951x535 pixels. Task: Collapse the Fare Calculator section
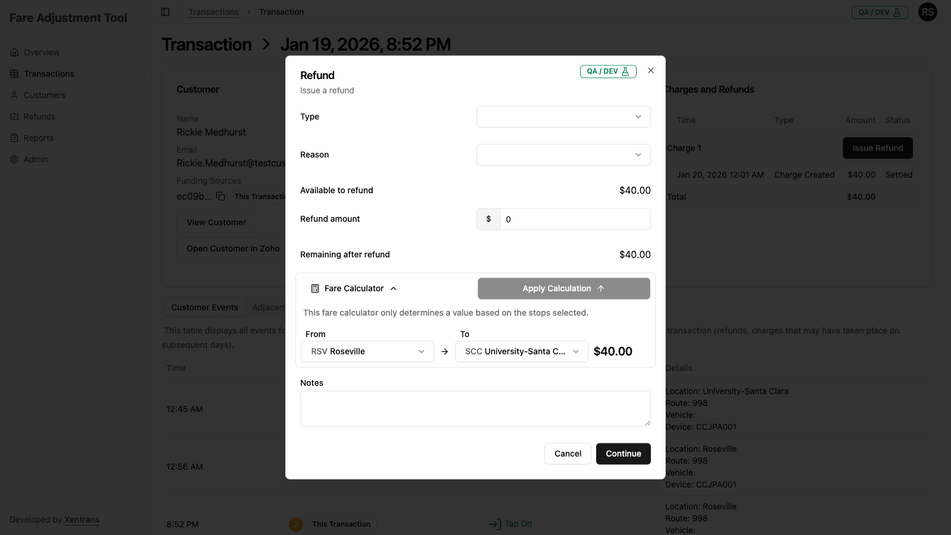coord(393,288)
